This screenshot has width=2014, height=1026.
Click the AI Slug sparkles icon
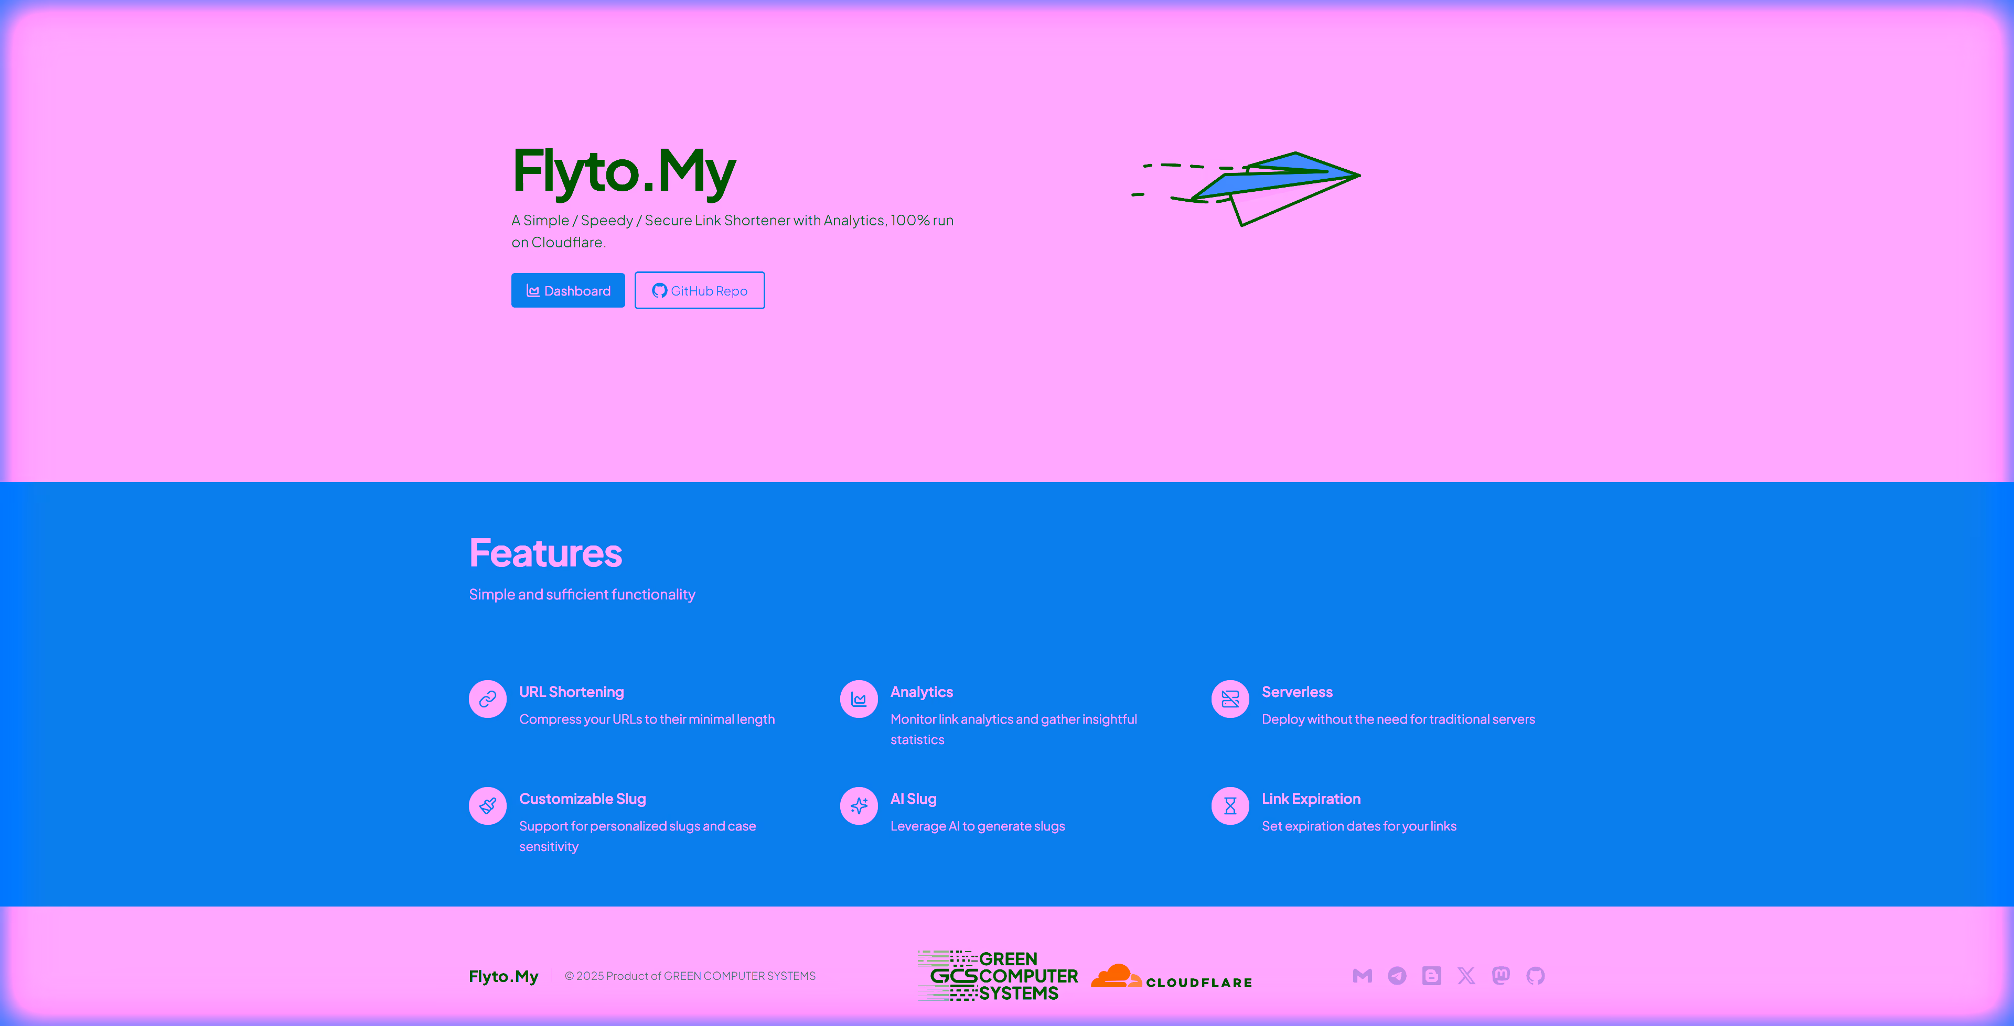[859, 805]
